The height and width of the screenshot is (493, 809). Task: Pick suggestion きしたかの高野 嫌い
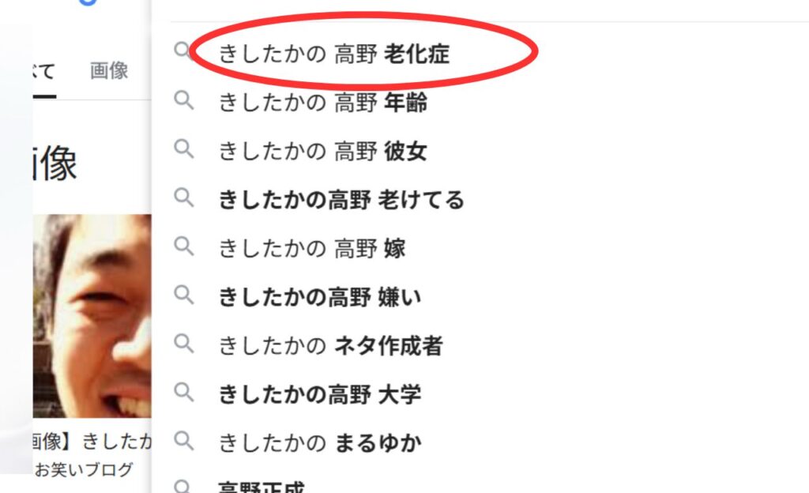pyautogui.click(x=320, y=297)
